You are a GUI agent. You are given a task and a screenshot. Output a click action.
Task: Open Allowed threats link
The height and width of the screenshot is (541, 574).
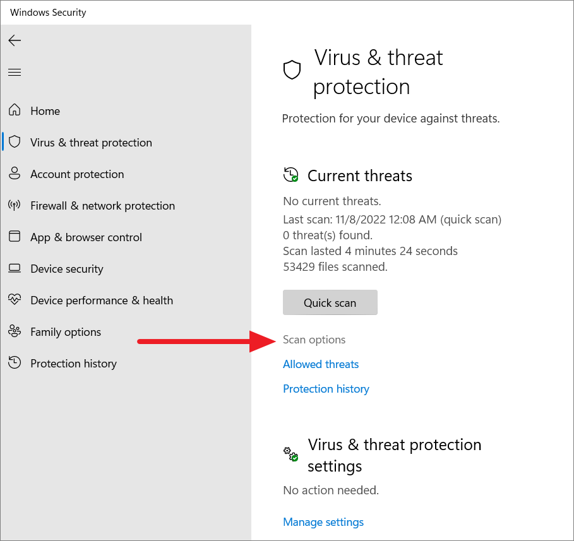coord(321,364)
